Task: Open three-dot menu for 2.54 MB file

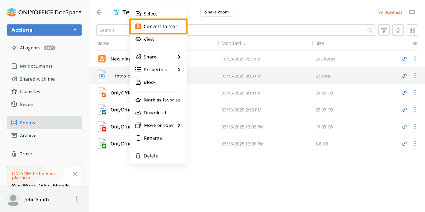Action: [x=415, y=76]
